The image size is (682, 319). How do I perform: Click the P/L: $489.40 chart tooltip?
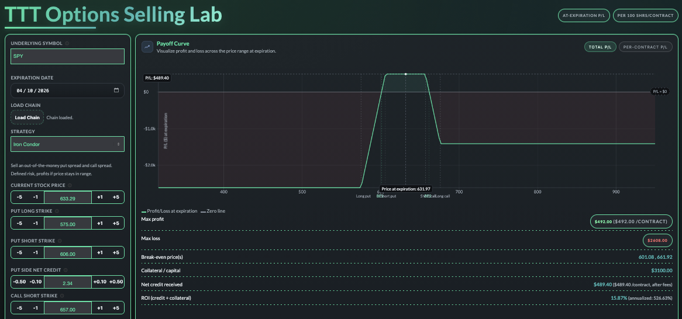pos(157,78)
